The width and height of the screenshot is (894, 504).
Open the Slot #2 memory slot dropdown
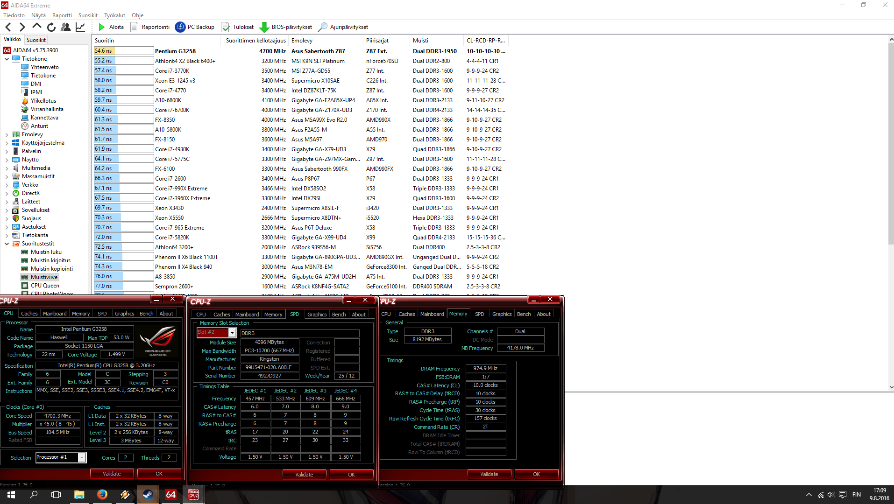(232, 332)
